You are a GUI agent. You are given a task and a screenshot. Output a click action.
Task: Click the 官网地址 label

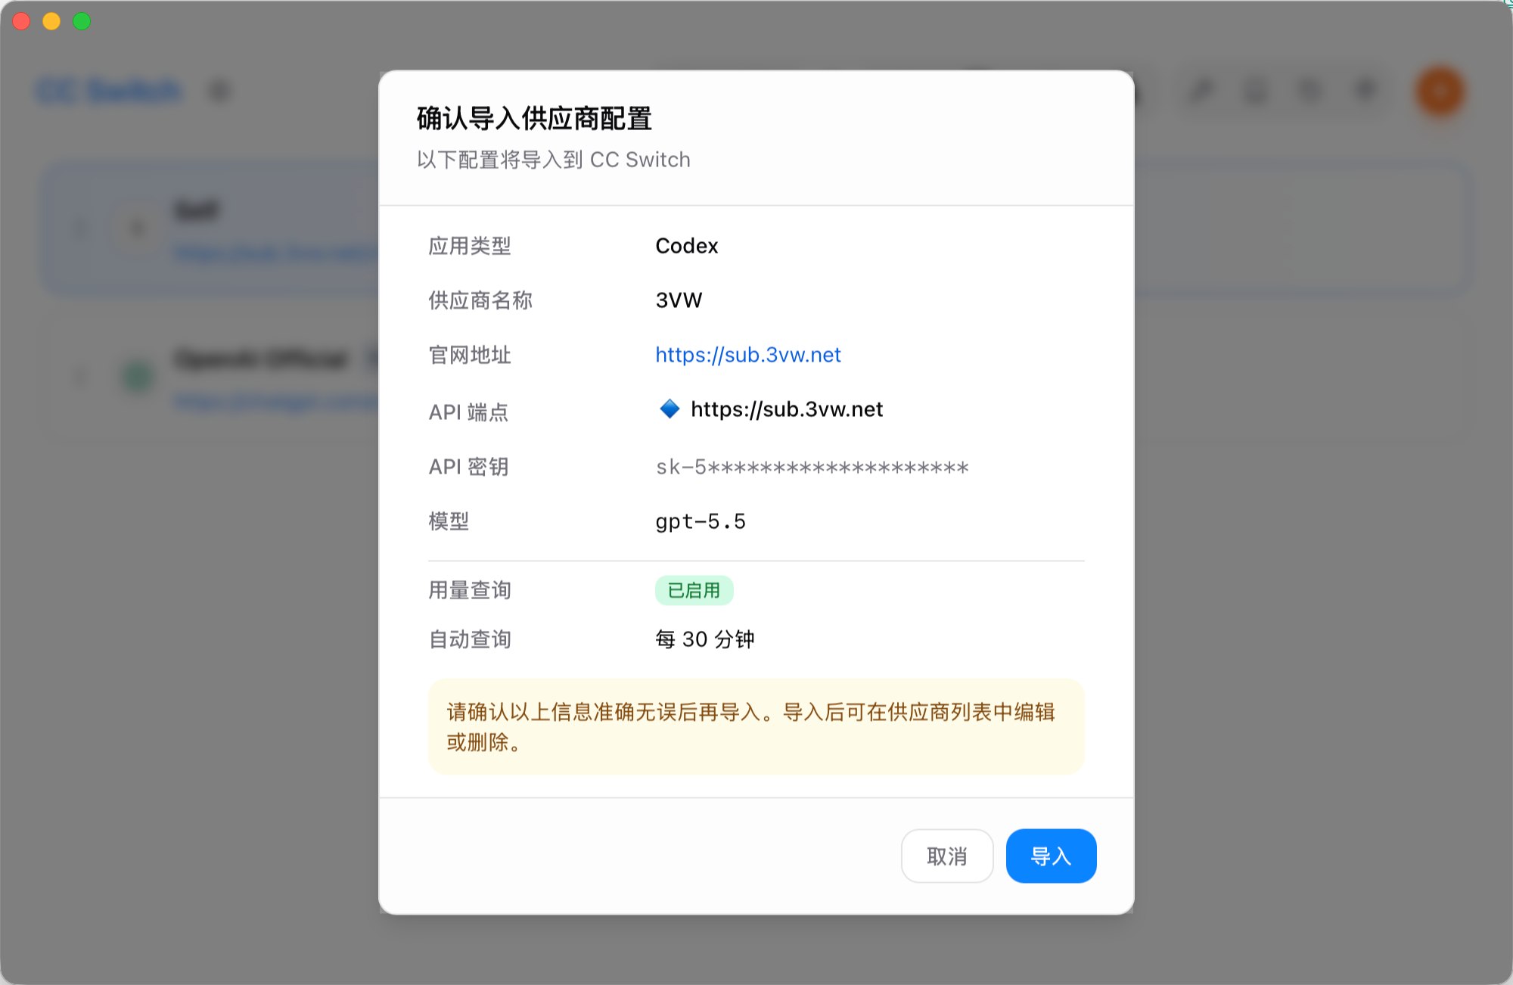coord(470,355)
